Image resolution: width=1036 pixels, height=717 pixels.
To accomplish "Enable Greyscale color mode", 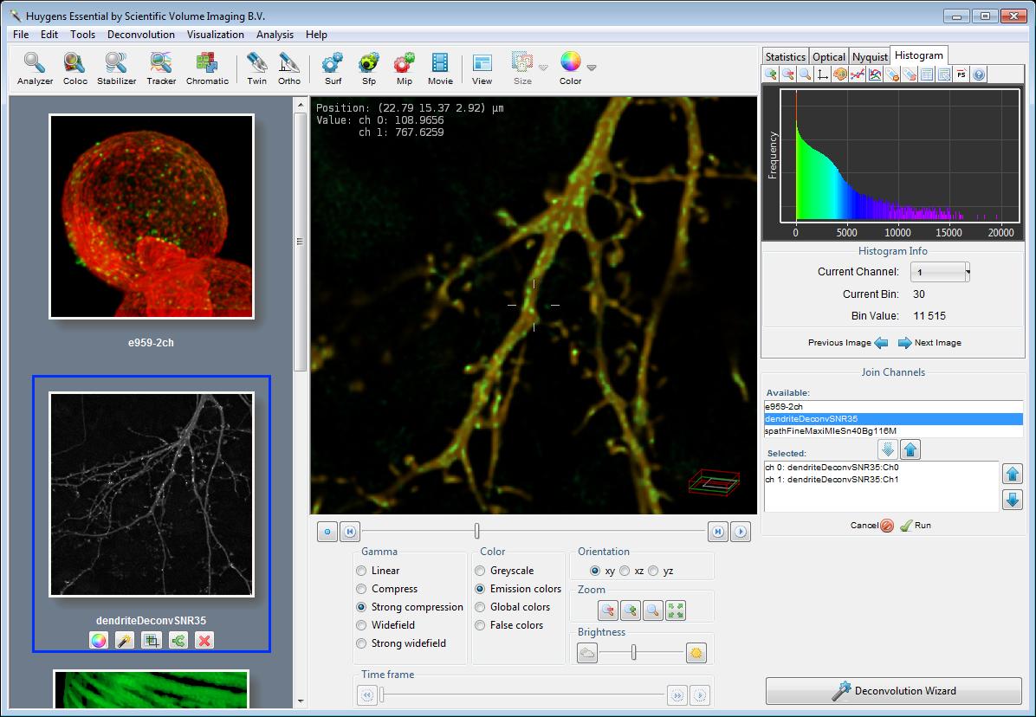I will pyautogui.click(x=480, y=571).
